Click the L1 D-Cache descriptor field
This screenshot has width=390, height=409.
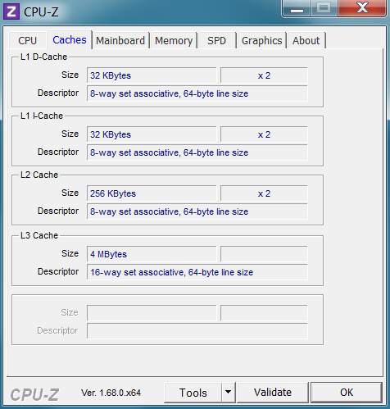197,93
